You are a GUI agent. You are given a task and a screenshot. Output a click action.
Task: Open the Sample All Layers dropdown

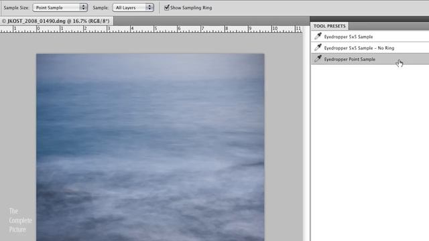coord(133,7)
